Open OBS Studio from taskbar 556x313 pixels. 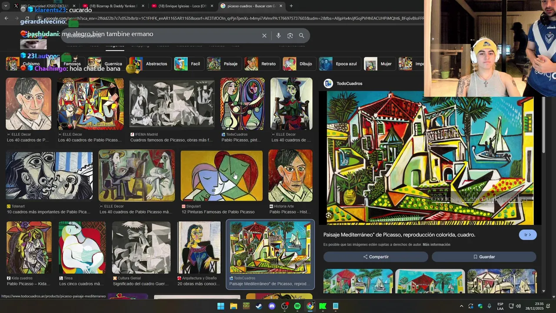(x=285, y=306)
